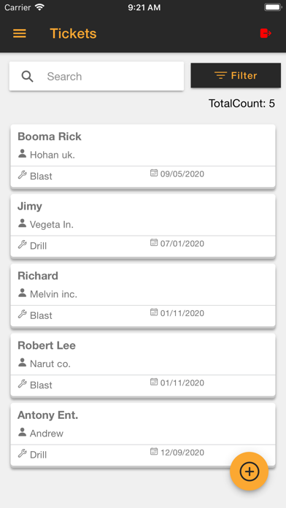Open the Booma Rick ticket
286x508 pixels.
[143, 156]
